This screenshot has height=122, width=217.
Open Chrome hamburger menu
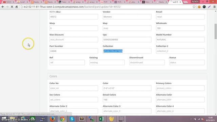pos(215,7)
